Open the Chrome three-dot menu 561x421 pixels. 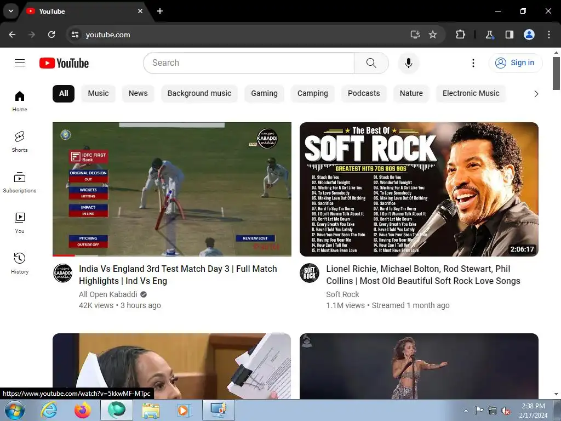[x=549, y=35]
